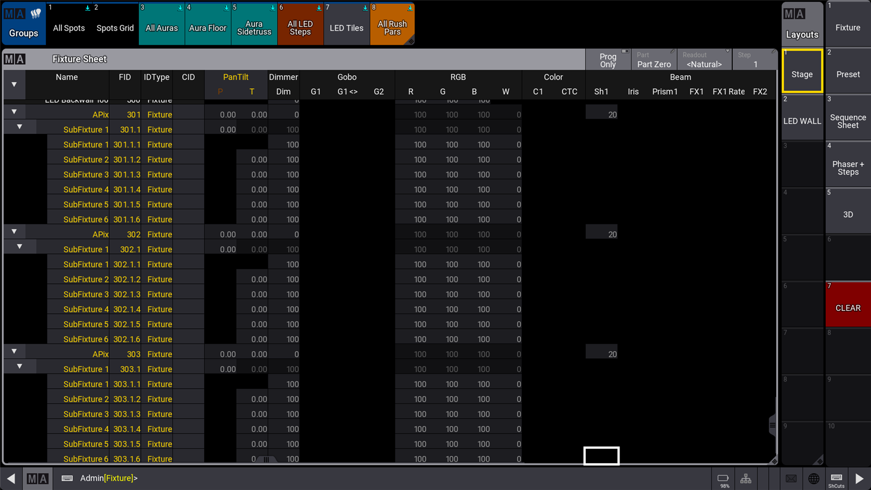Click the MA logo in the Groups pool
Image resolution: width=871 pixels, height=490 pixels.
(15, 14)
